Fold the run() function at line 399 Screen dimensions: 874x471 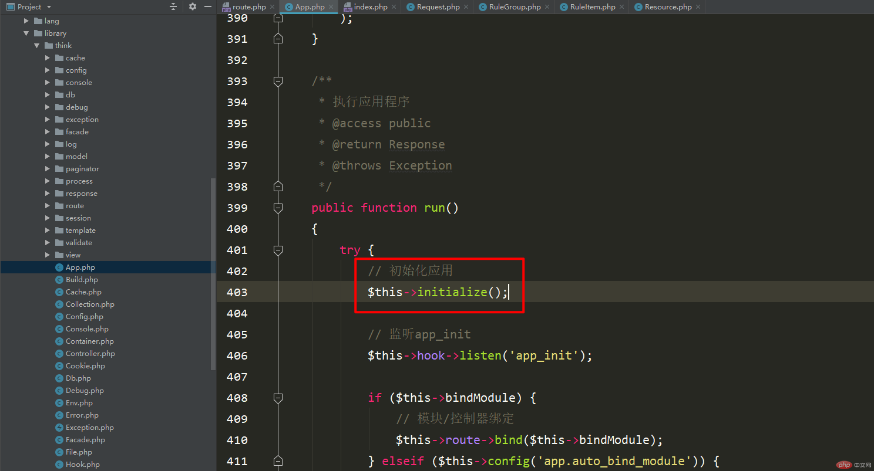tap(278, 208)
